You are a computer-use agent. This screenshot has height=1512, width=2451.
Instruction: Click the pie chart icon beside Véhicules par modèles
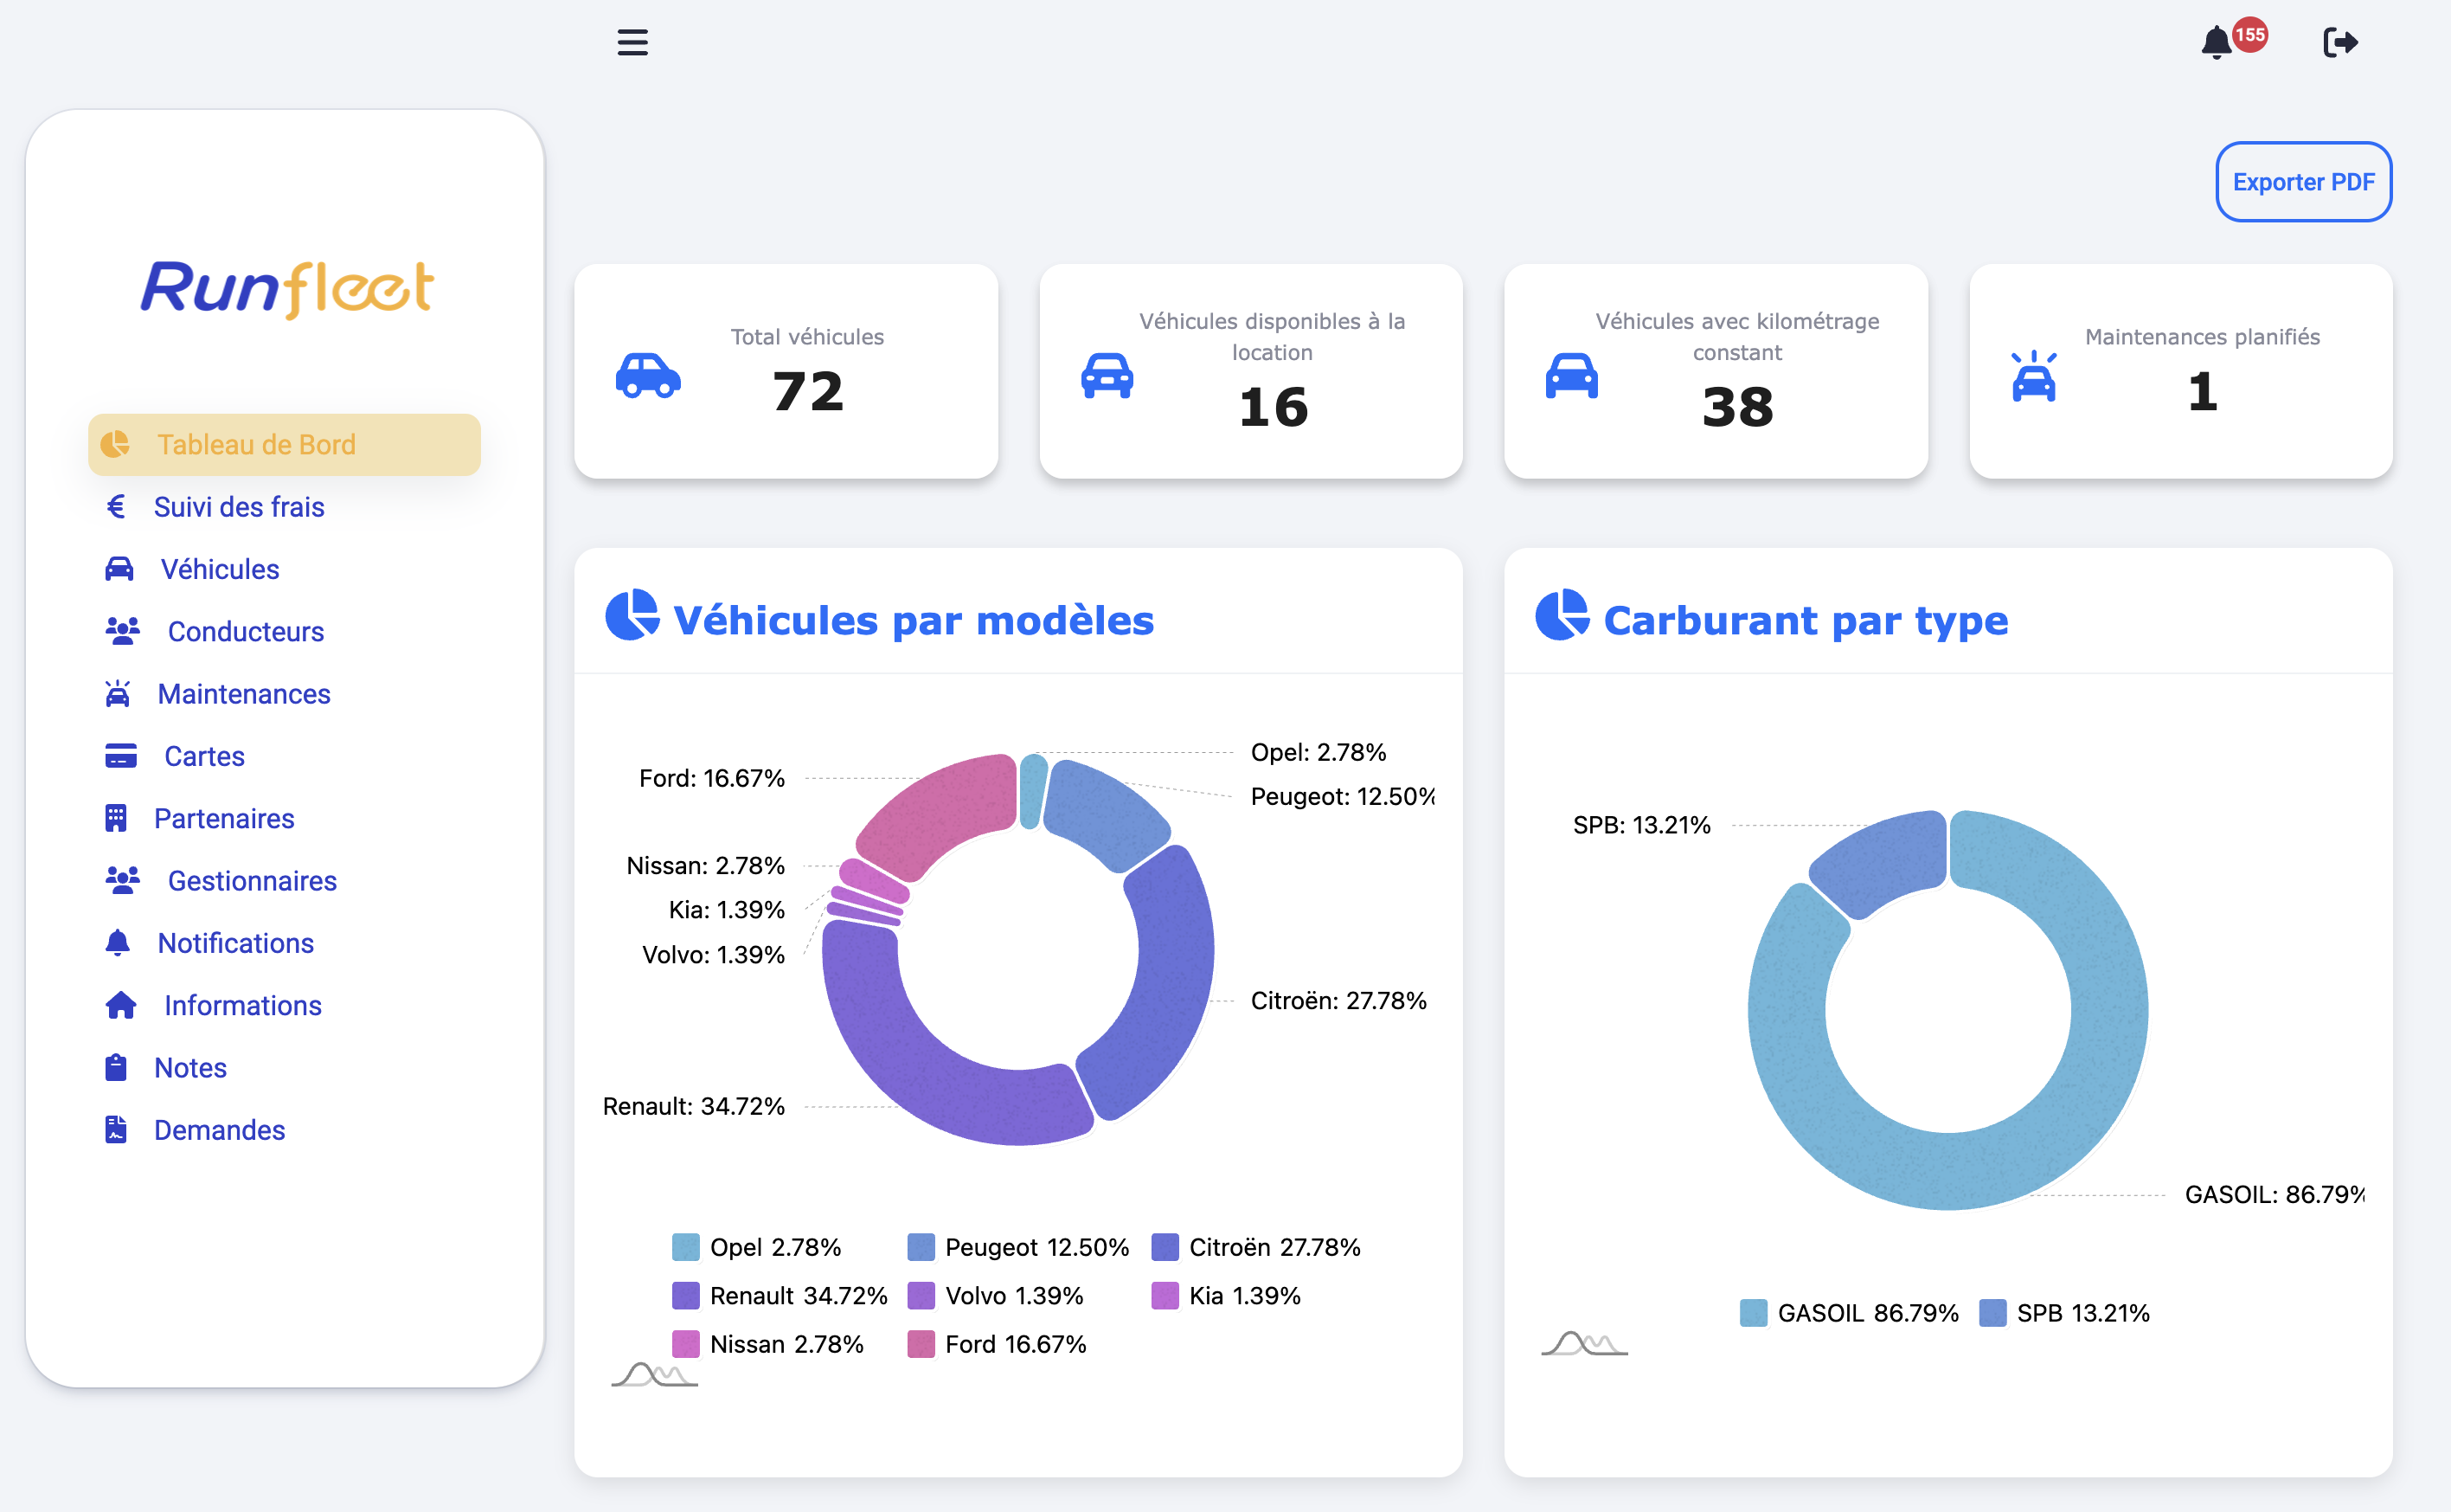(632, 615)
